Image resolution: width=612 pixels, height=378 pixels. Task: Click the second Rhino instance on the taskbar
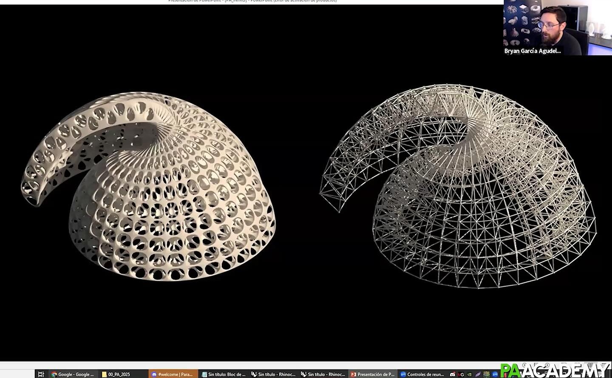click(323, 374)
